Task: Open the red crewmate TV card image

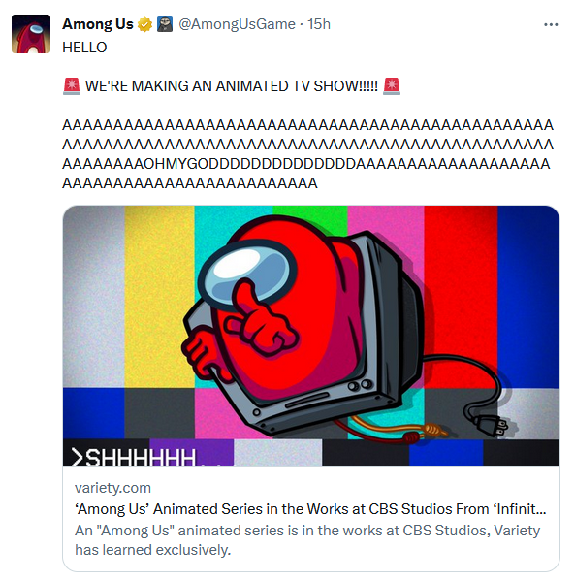Action: (x=311, y=336)
